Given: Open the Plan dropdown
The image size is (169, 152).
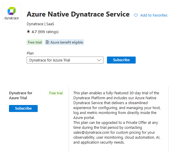Looking at the screenshot, I should pyautogui.click(x=65, y=60).
